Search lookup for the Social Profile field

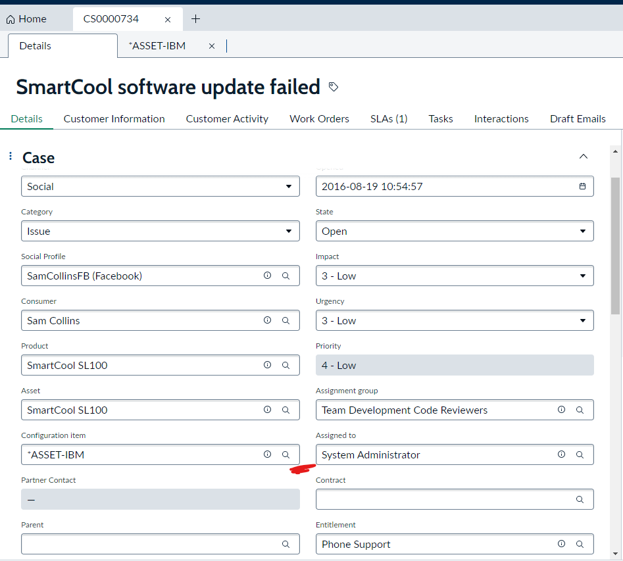click(x=286, y=276)
